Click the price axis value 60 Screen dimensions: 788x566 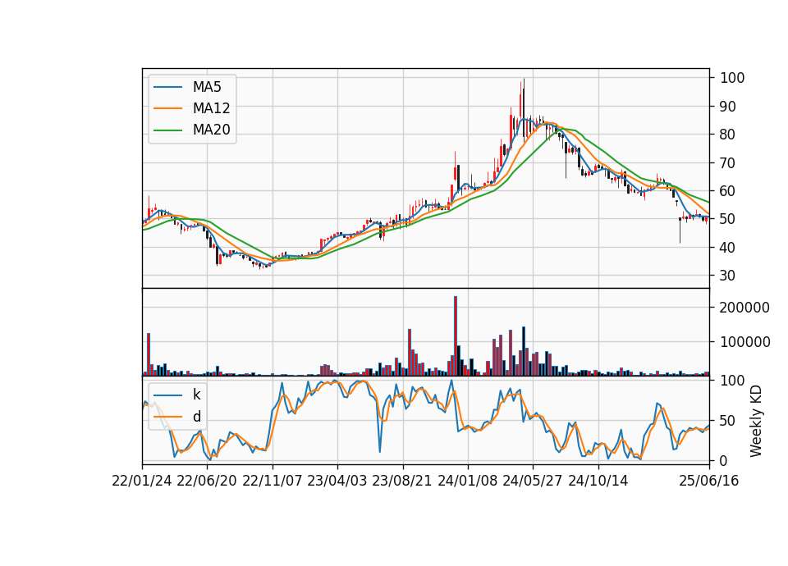pyautogui.click(x=728, y=191)
